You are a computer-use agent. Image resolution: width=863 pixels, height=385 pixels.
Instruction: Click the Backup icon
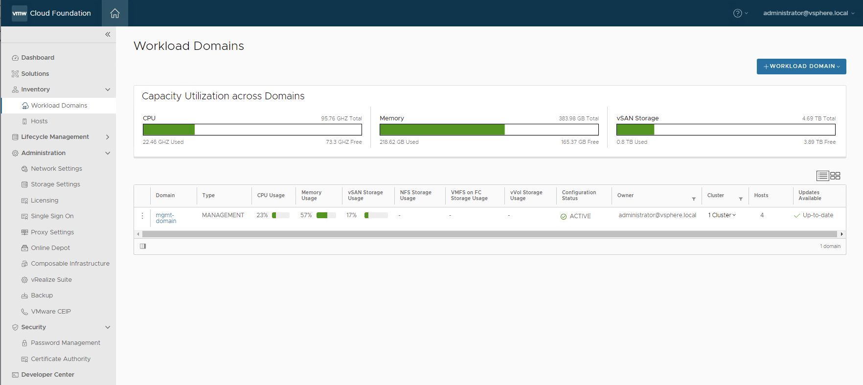pos(25,295)
